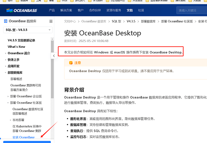Open V4.3.5 文档更新记录 in sidebar
The width and height of the screenshot is (207, 143).
point(21,40)
